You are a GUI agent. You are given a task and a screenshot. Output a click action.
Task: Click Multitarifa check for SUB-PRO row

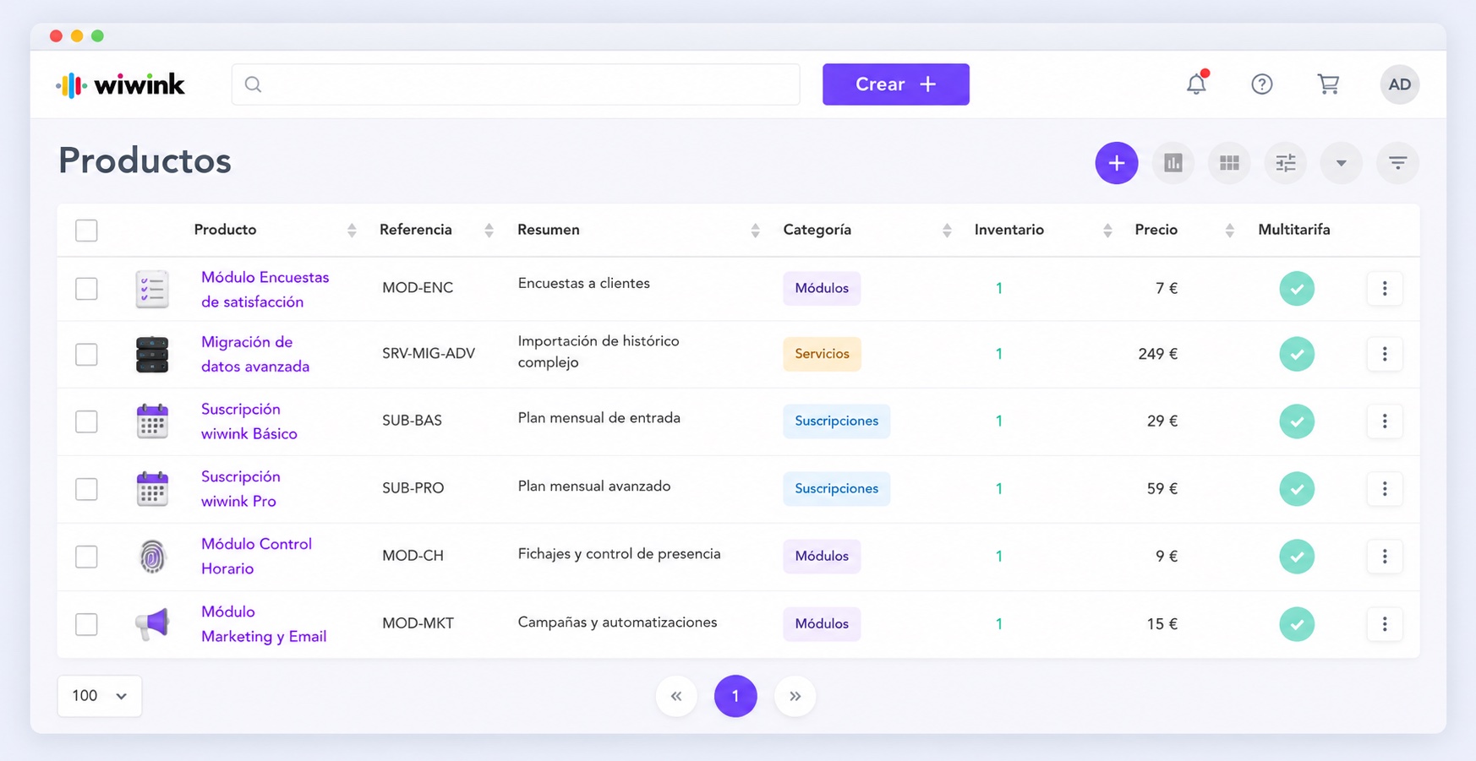point(1297,488)
